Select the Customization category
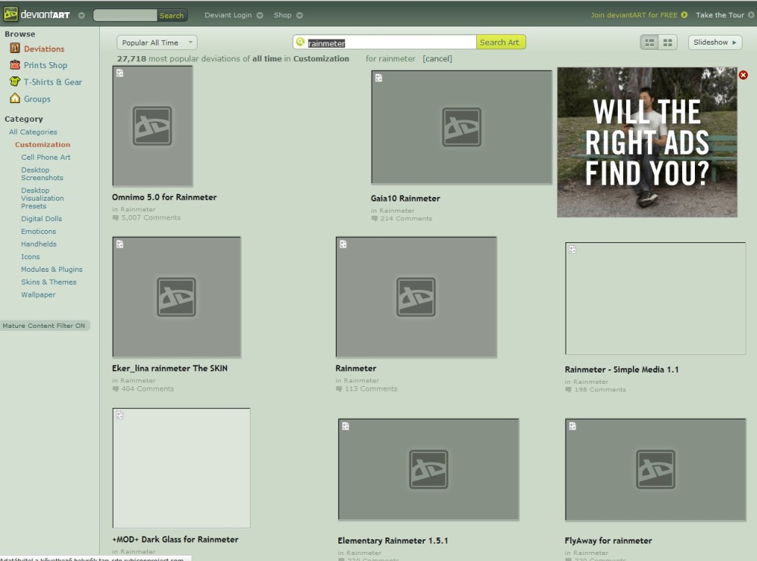Screen dimensions: 757x561 pyautogui.click(x=42, y=145)
